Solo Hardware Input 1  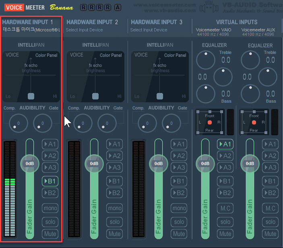pos(50,222)
